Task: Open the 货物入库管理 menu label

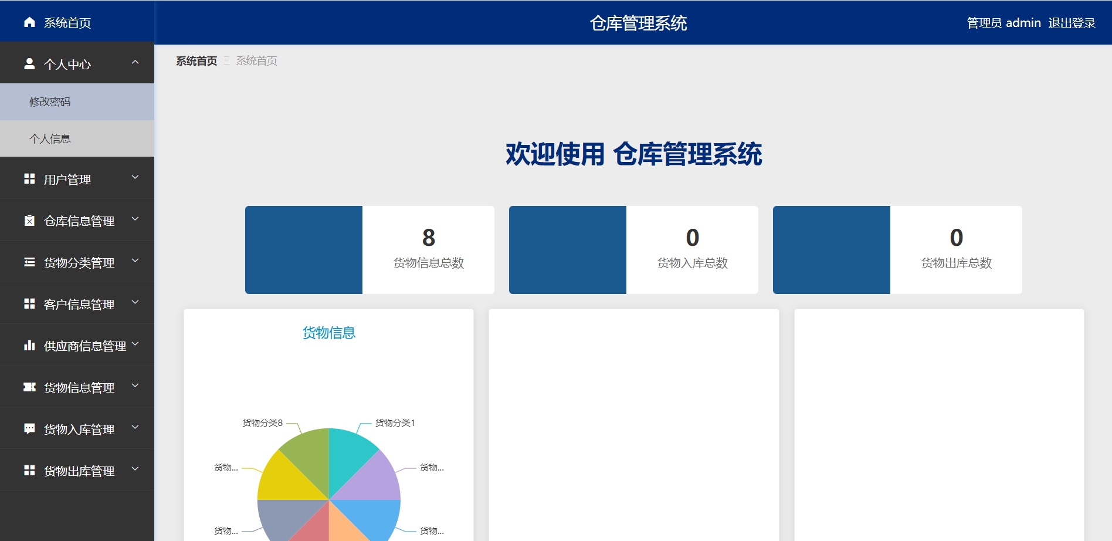Action: tap(79, 430)
